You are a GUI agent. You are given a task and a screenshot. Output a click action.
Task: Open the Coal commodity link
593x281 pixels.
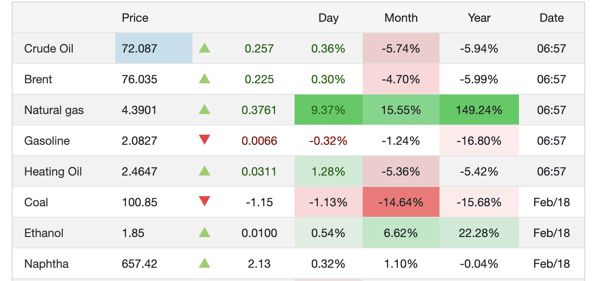[x=36, y=202]
